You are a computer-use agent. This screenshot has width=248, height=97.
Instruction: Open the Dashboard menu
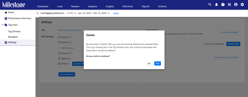[43, 7]
